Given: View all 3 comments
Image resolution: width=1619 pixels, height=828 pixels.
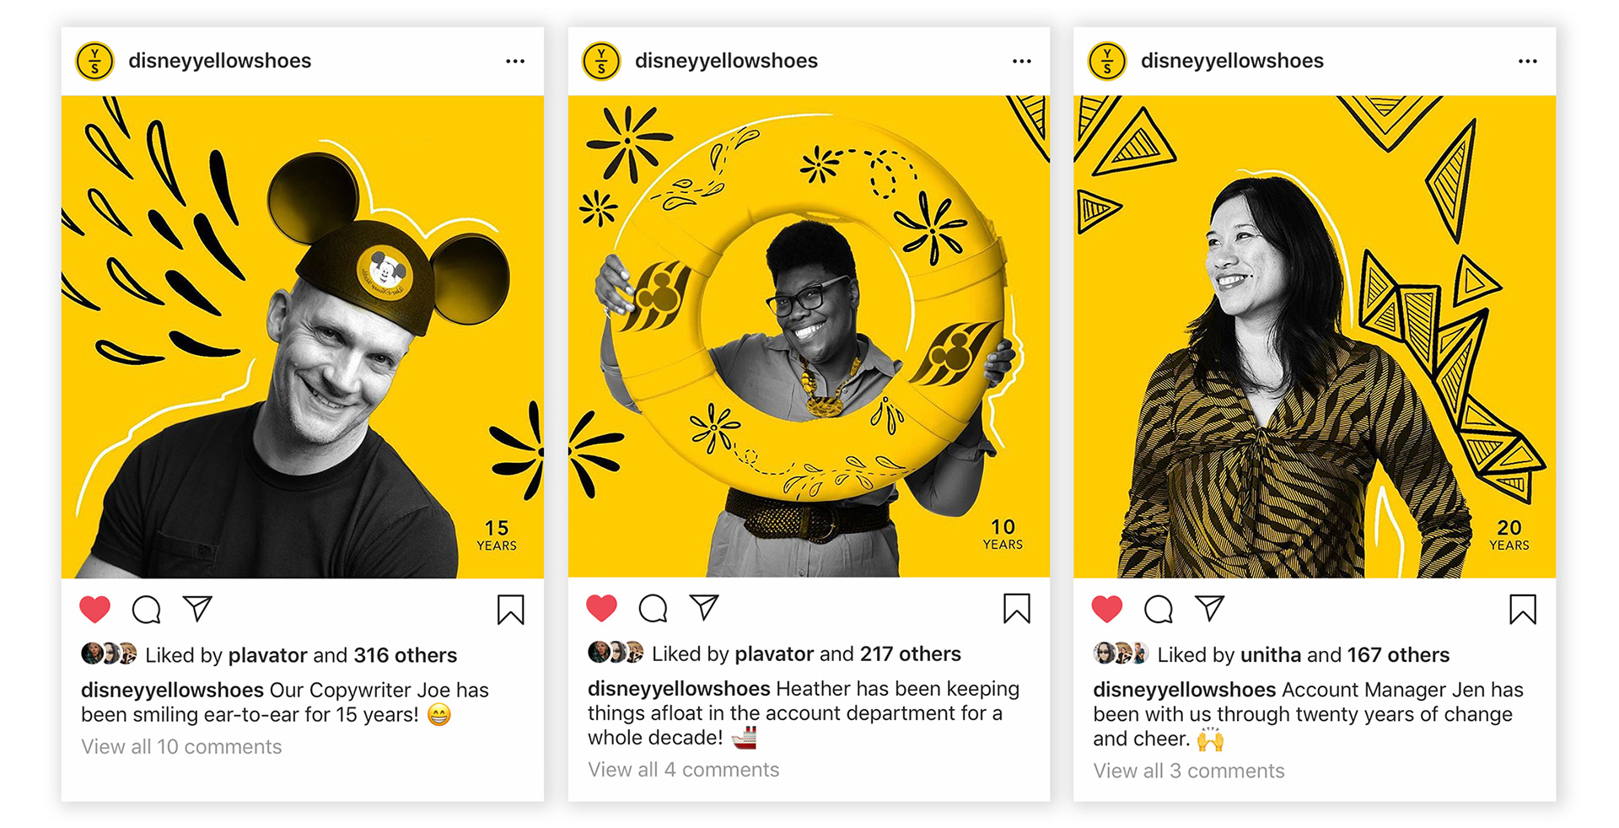Looking at the screenshot, I should coord(1189,771).
